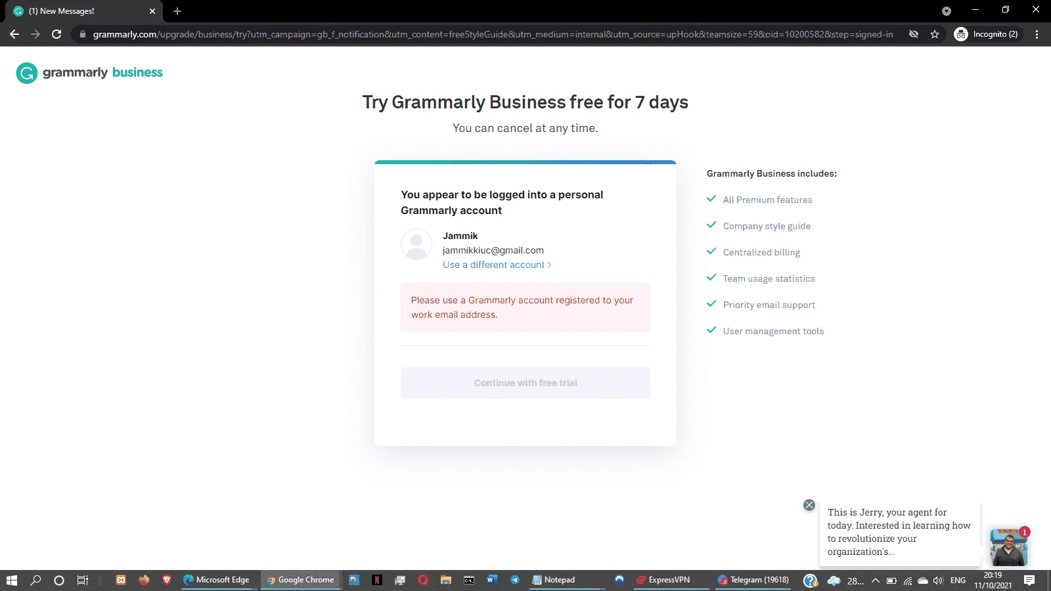Image resolution: width=1051 pixels, height=591 pixels.
Task: Click the address bar URL
Action: (x=493, y=34)
